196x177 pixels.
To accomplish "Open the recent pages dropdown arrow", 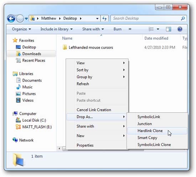I will click(26, 19).
